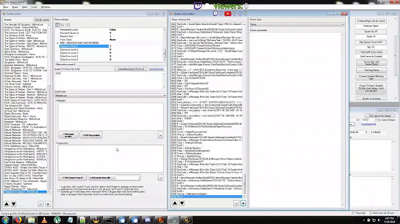400x224 pixels.
Task: Select the highlighted None step at list bottom
Action: pos(207,196)
